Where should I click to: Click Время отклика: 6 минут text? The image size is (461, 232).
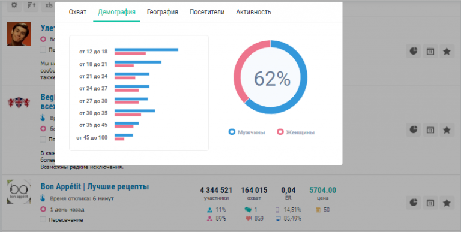(82, 198)
